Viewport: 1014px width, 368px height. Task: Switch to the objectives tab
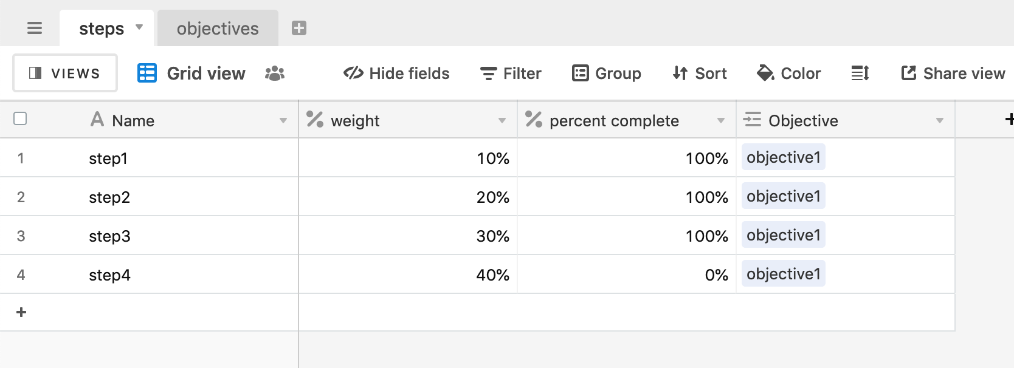(x=218, y=29)
